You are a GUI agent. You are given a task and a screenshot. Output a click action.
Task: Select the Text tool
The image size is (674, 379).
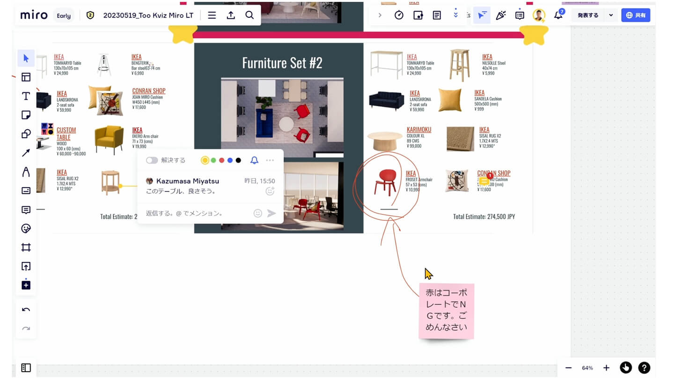26,96
